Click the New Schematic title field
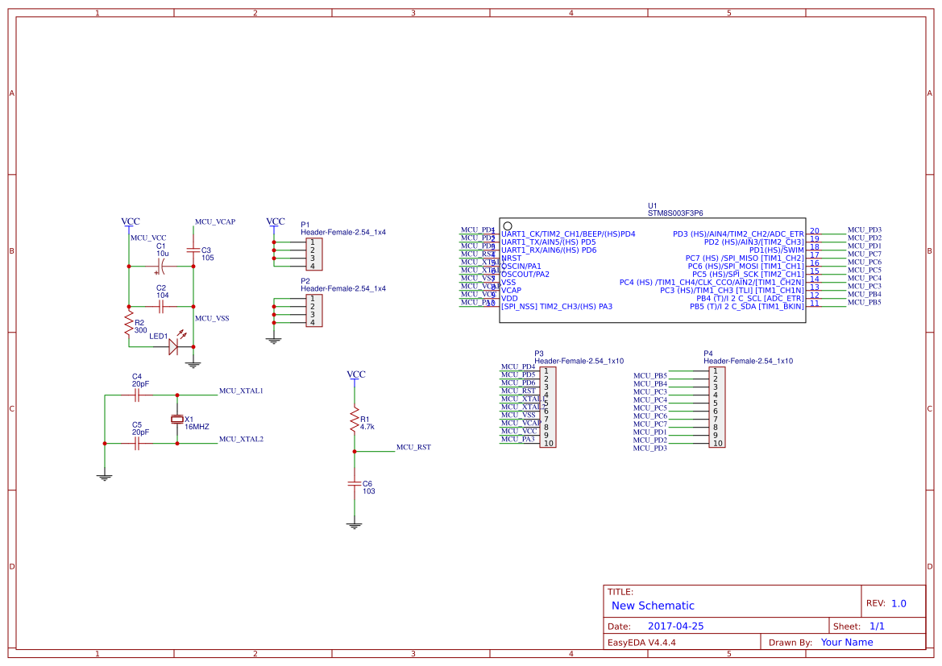This screenshot has height=666, width=942. click(653, 606)
